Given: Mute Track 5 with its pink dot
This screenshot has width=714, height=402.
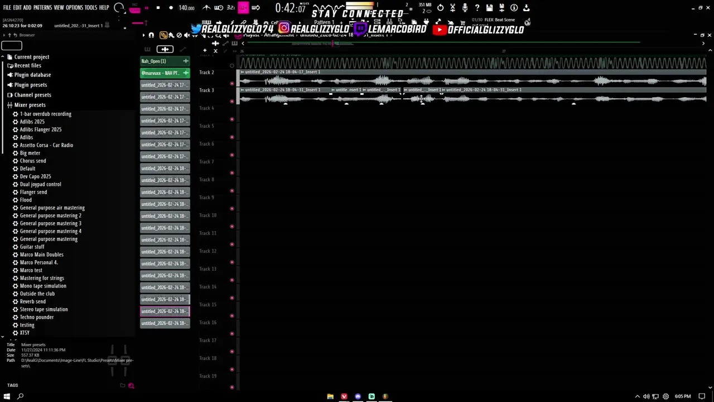Looking at the screenshot, I should [x=232, y=137].
